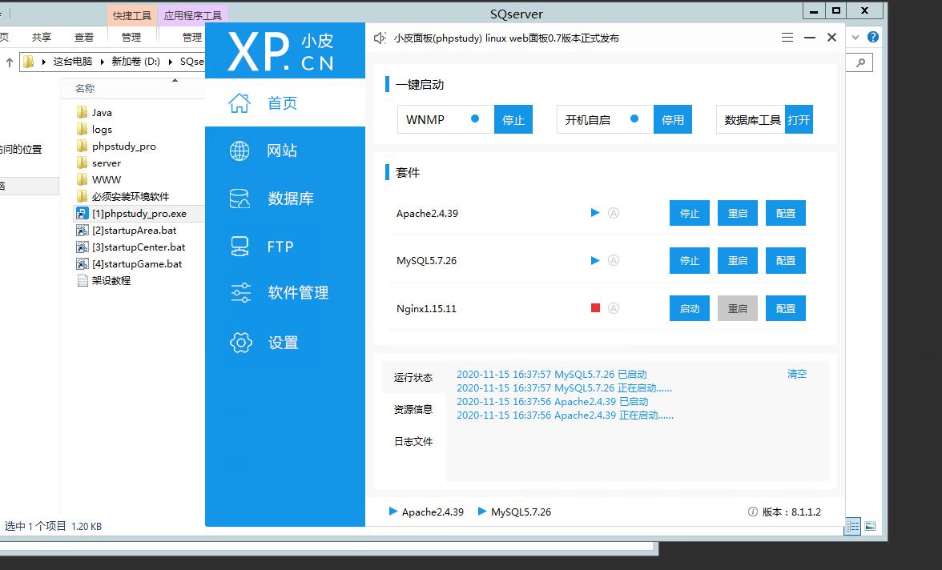Select the FTP sidebar icon
The image size is (942, 570).
(x=240, y=247)
